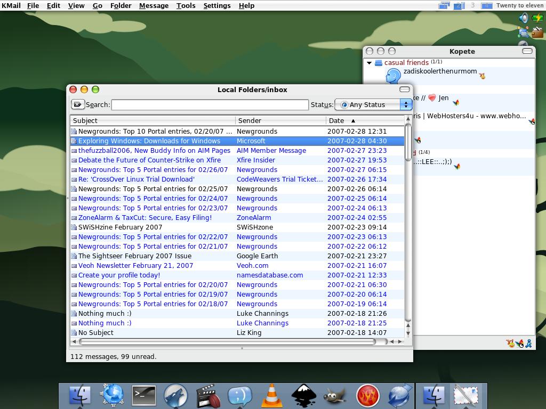Open the Tools menu
546x409 pixels.
[x=186, y=5]
